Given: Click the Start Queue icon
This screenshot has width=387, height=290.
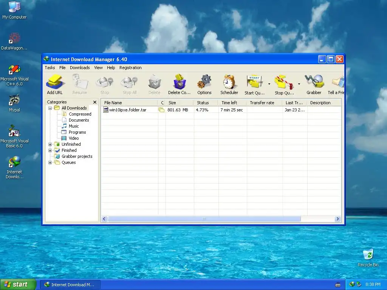Looking at the screenshot, I should (254, 84).
